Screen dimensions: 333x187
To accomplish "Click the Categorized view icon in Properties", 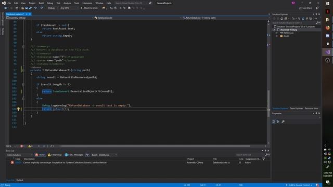I will click(x=274, y=122).
